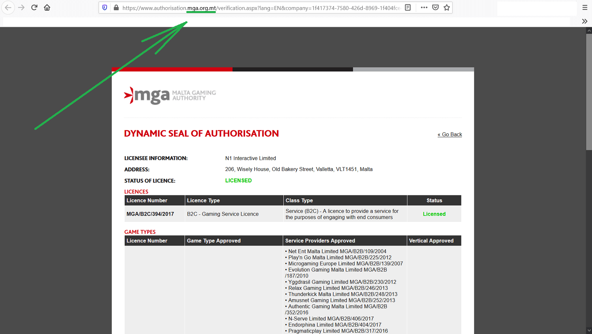Viewport: 592px width, 334px height.
Task: Open the tracking protection shield panel
Action: [105, 8]
